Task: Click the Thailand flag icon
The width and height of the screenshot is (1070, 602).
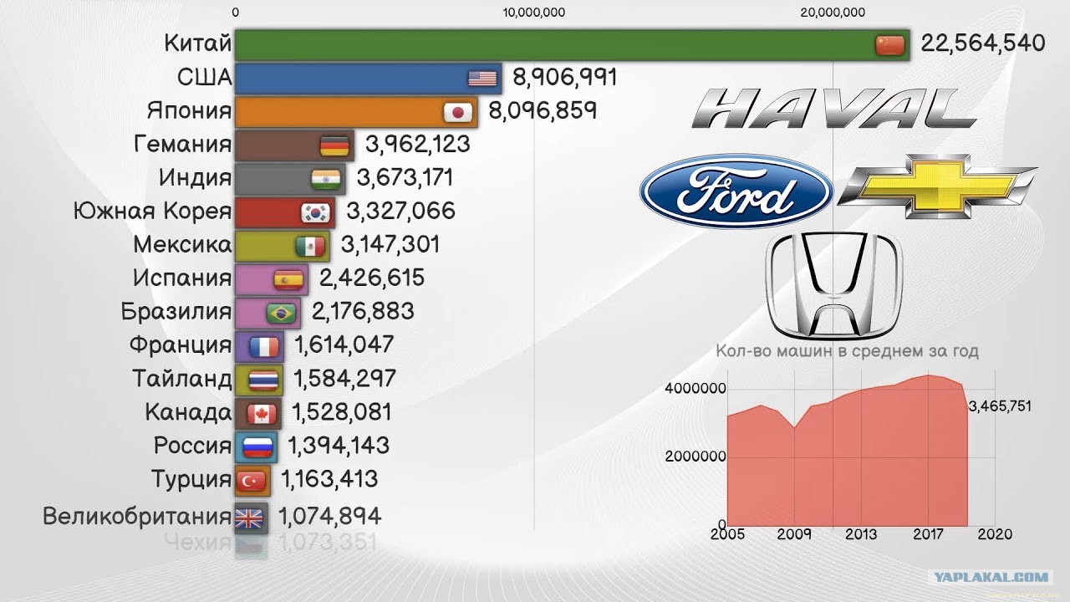Action: pos(263,380)
